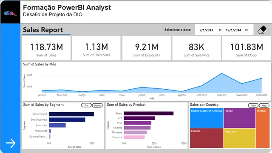The image size is (272, 153).
Task: Click the 'Sum of Sales by Mês' title
Action: (40, 64)
